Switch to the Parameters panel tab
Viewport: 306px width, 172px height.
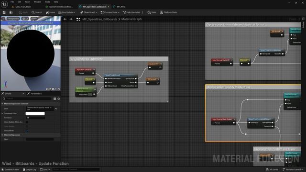(34, 94)
